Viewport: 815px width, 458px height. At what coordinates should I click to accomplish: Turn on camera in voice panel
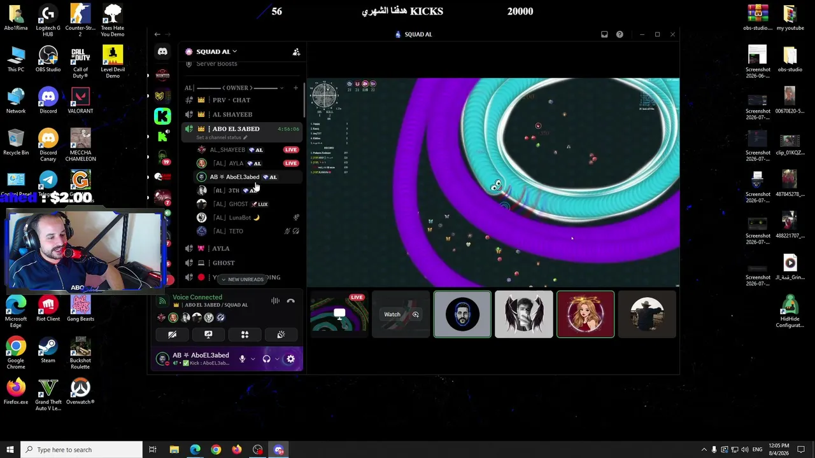tap(172, 335)
